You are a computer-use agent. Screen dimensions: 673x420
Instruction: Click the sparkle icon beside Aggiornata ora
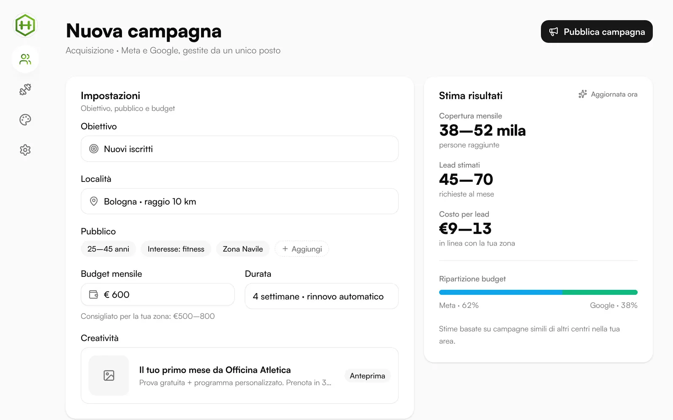(x=583, y=94)
